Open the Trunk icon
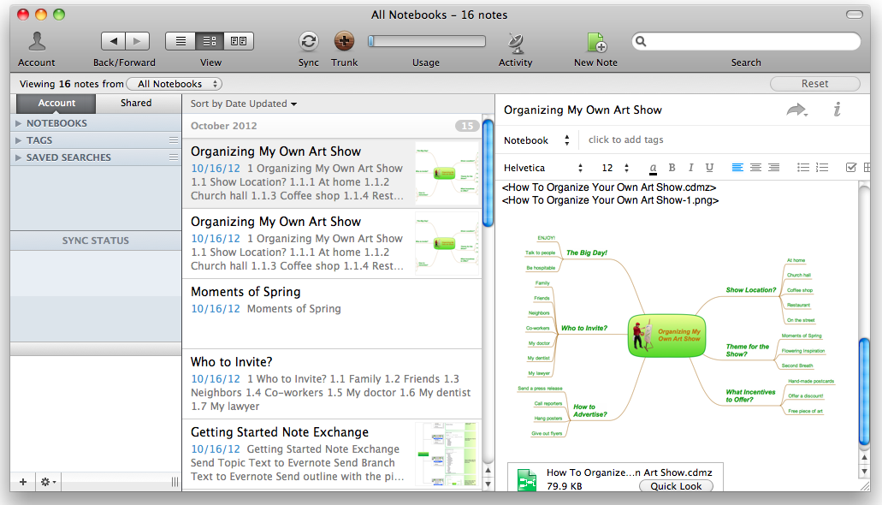 pos(344,41)
